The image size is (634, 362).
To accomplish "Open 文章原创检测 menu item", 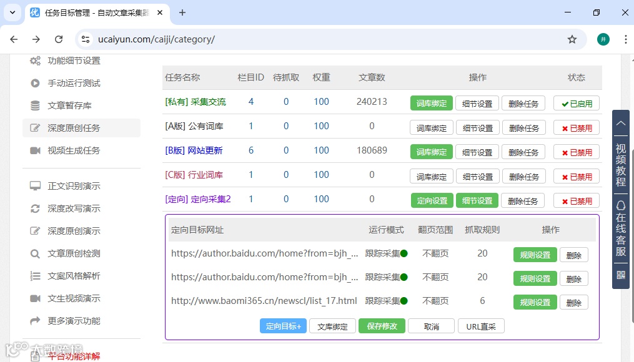I will (x=74, y=254).
